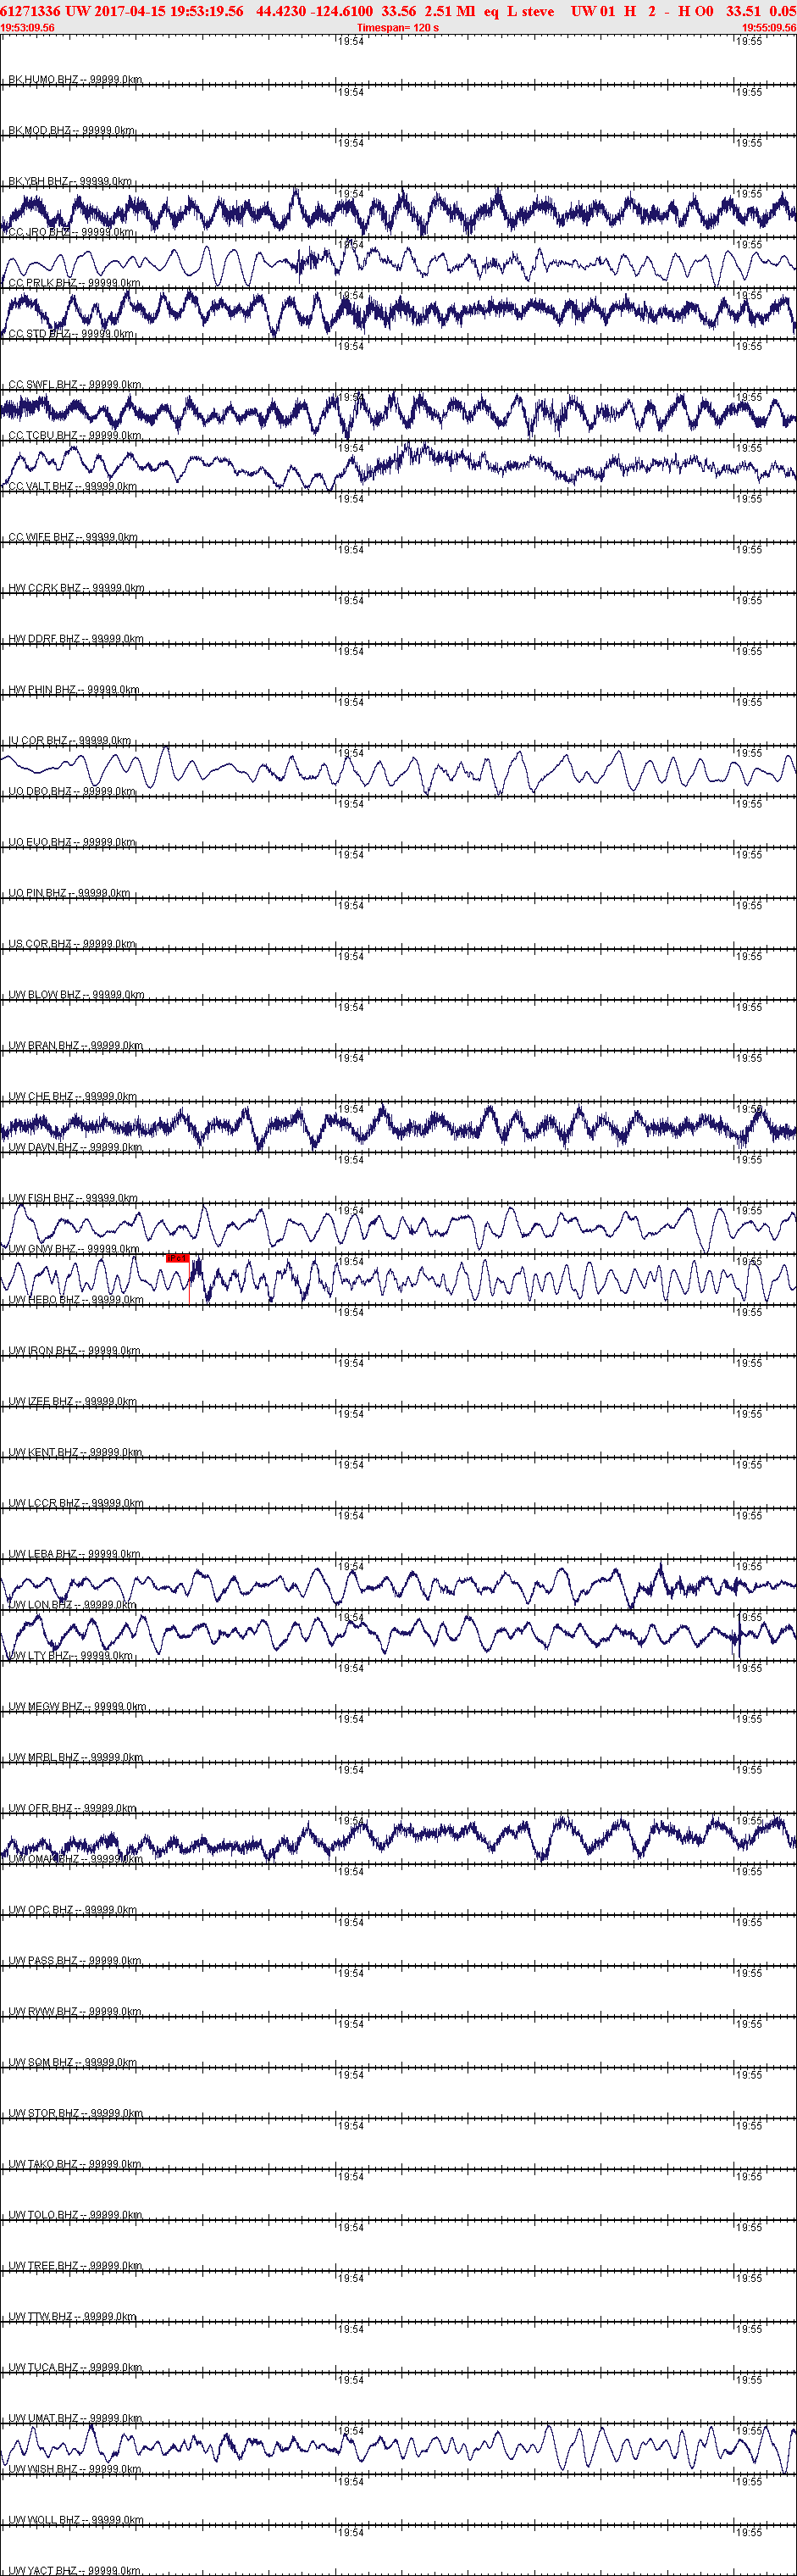Image resolution: width=797 pixels, height=2576 pixels.
Task: Select the UW PASS BHZ station label
Action: pos(75,1961)
